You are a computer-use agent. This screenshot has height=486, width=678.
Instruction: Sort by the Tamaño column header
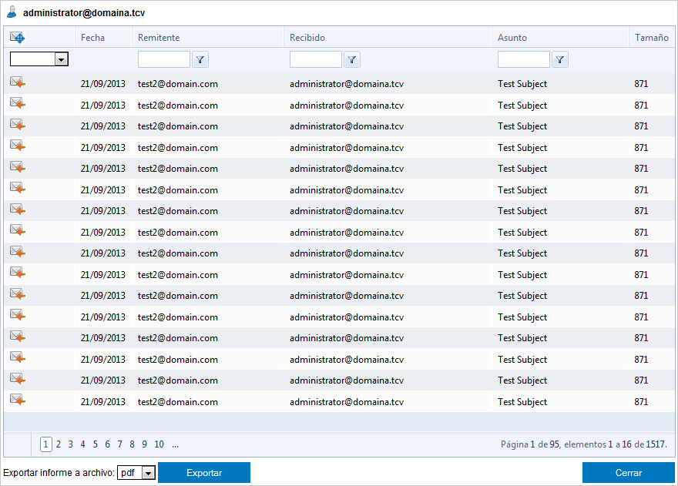click(651, 38)
